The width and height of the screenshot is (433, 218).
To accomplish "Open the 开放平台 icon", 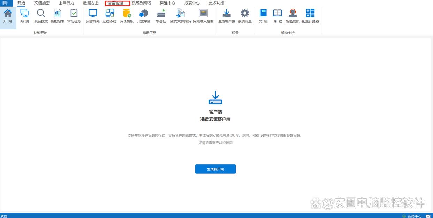I will click(x=144, y=16).
